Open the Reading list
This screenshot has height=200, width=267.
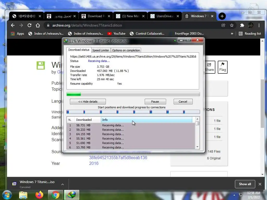click(x=250, y=34)
